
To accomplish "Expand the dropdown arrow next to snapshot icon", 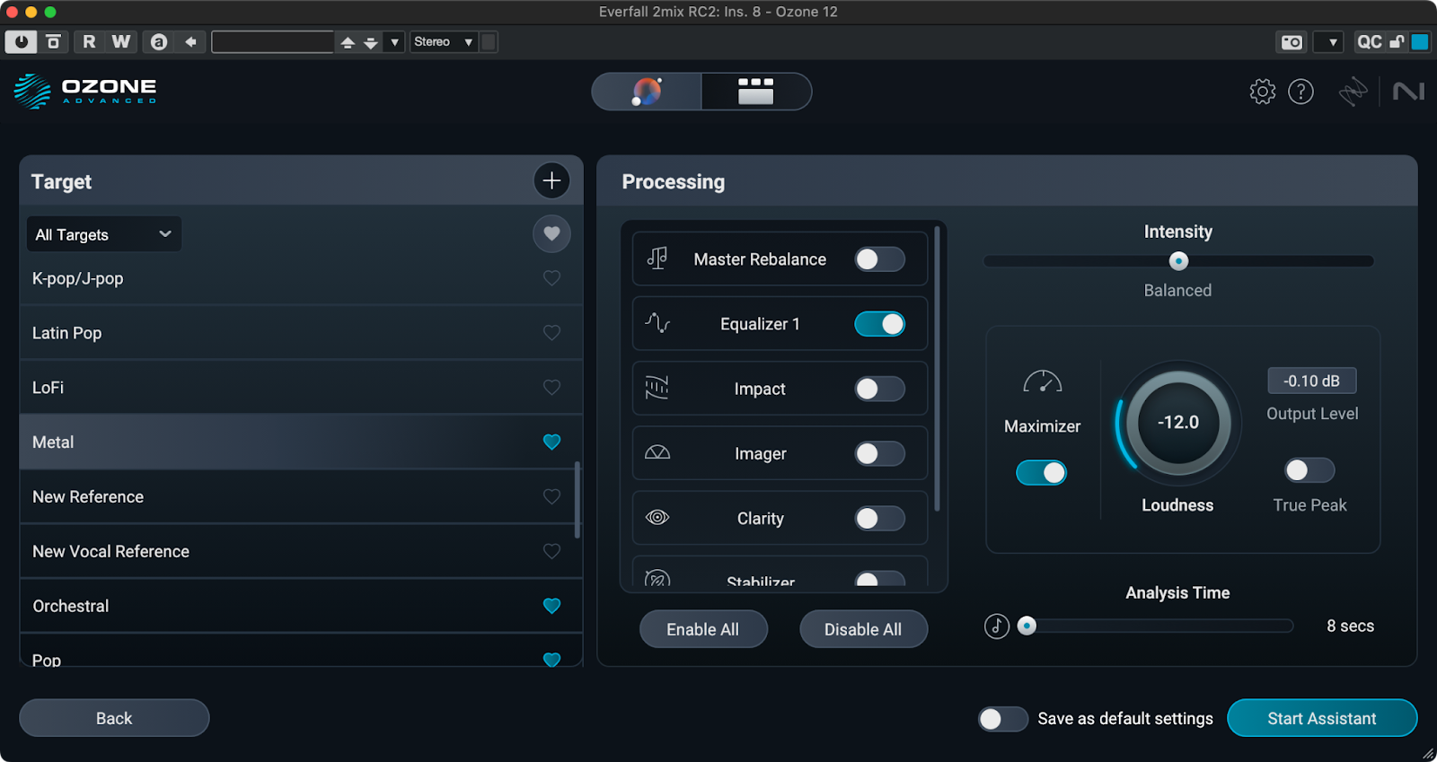I will [x=1332, y=42].
